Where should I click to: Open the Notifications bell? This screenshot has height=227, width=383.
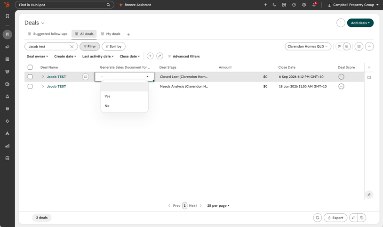(x=314, y=5)
